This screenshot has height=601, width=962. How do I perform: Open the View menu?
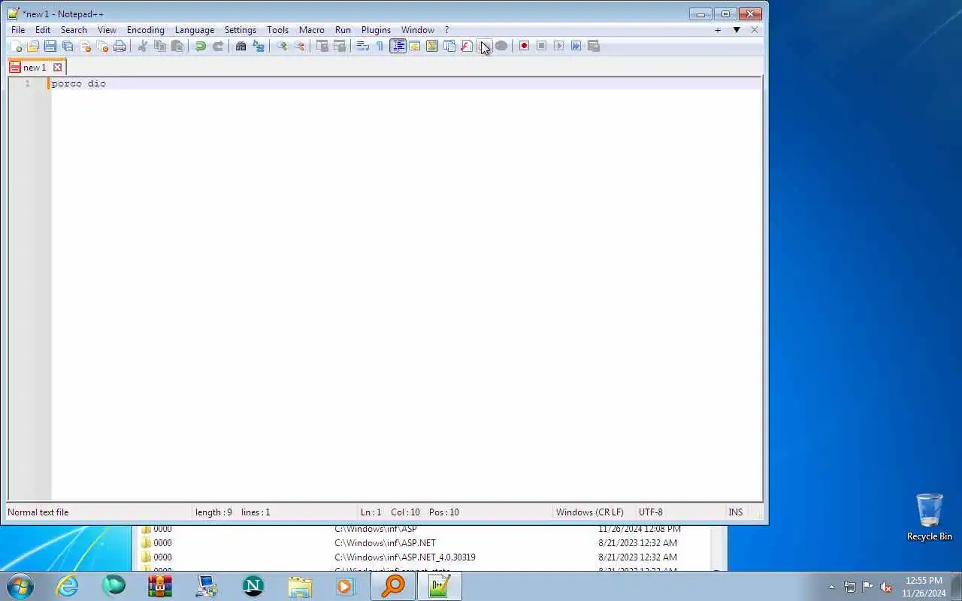(107, 30)
